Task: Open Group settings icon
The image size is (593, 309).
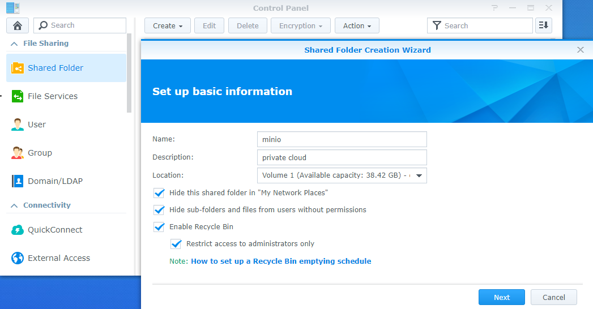Action: (x=18, y=153)
